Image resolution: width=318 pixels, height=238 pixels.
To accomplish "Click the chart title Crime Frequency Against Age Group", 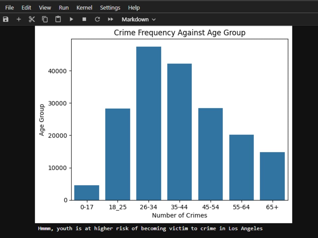I will click(180, 33).
